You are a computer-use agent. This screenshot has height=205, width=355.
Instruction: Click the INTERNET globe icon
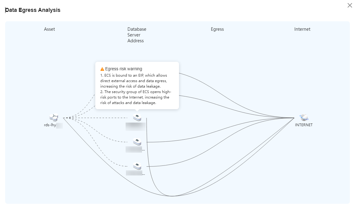click(304, 117)
